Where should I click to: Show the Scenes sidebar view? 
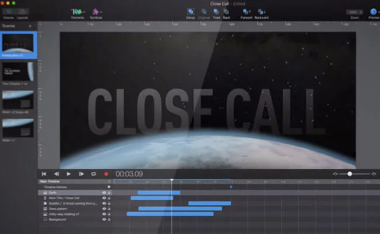pyautogui.click(x=9, y=12)
